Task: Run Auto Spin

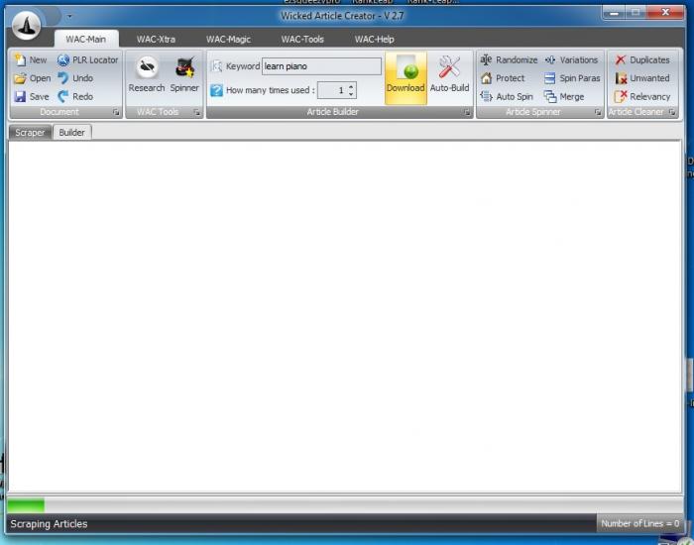Action: tap(507, 96)
